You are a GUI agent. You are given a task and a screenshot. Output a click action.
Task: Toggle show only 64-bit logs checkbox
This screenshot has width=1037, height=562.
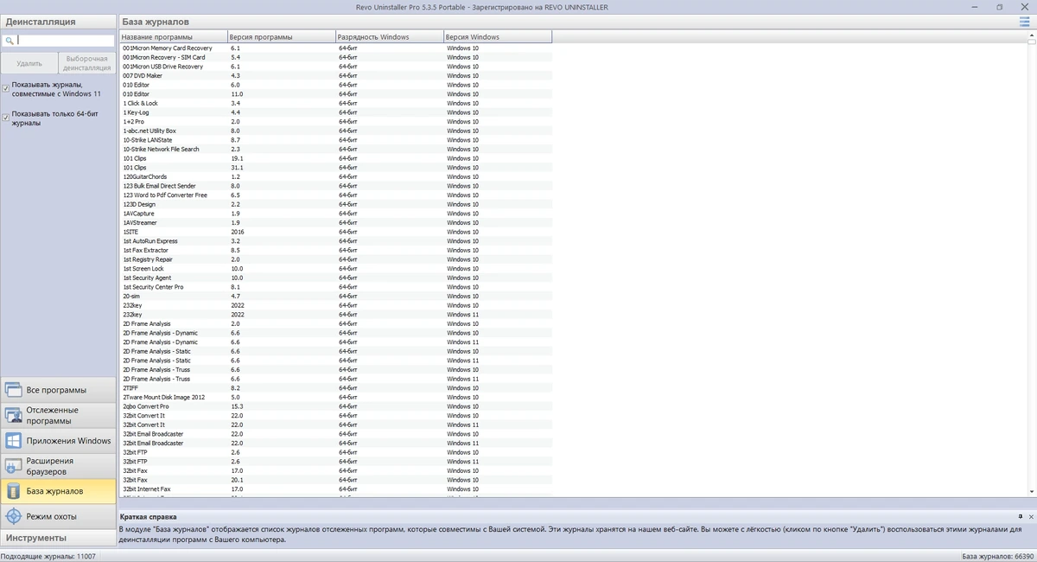(x=6, y=118)
